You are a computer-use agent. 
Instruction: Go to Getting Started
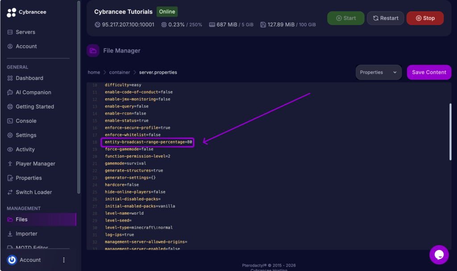(x=35, y=107)
